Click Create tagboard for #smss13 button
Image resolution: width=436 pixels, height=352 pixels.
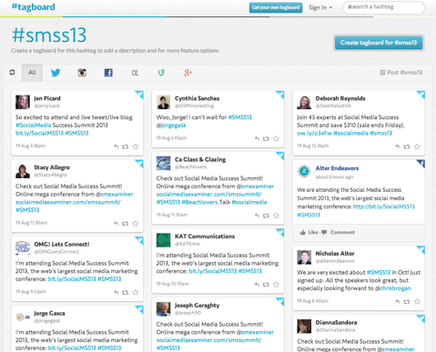coord(379,43)
